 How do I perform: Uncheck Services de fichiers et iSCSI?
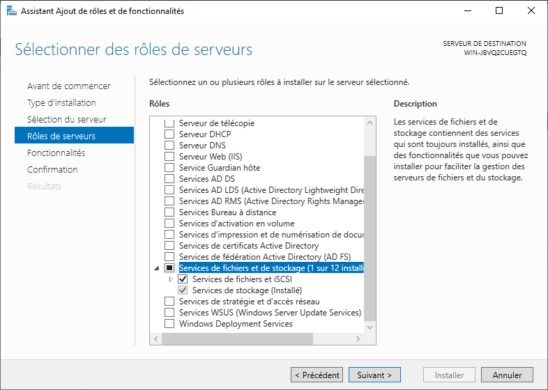[x=183, y=279]
